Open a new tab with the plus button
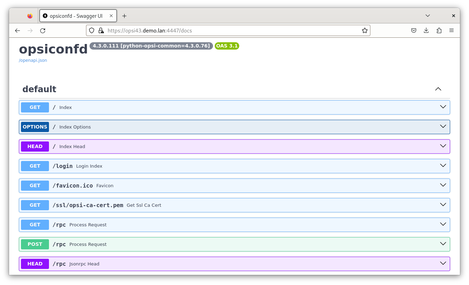 (x=124, y=16)
